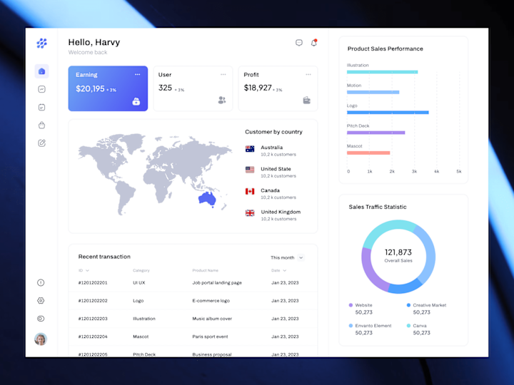This screenshot has height=385, width=514.
Task: Select transaction #1201202204
Action: [x=193, y=337]
